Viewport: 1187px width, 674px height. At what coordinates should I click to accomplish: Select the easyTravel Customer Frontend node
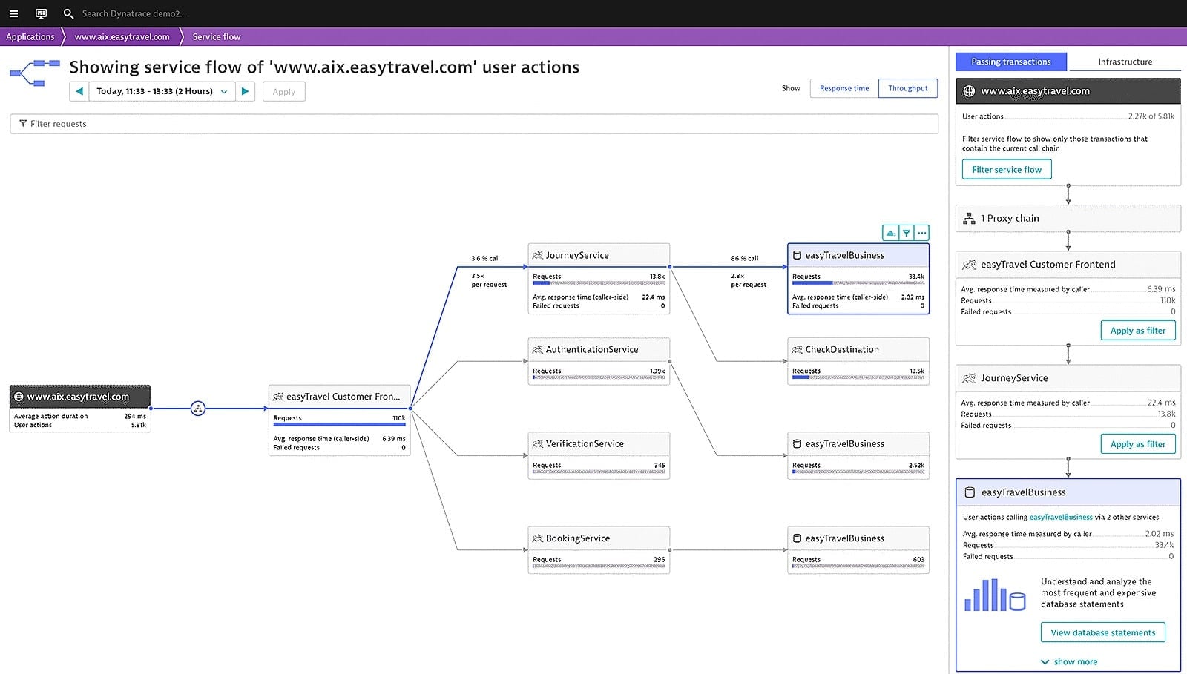(339, 420)
